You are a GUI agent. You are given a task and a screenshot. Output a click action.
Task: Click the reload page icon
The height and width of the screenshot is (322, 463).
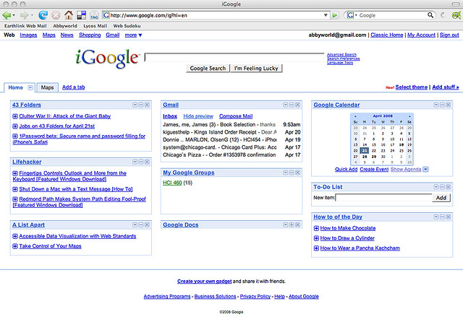(43, 14)
